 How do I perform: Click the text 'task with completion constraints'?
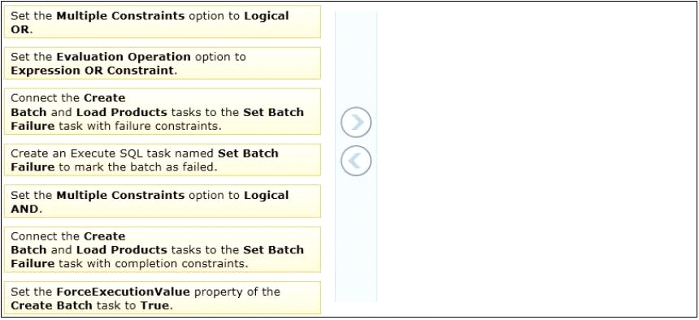coord(152,264)
